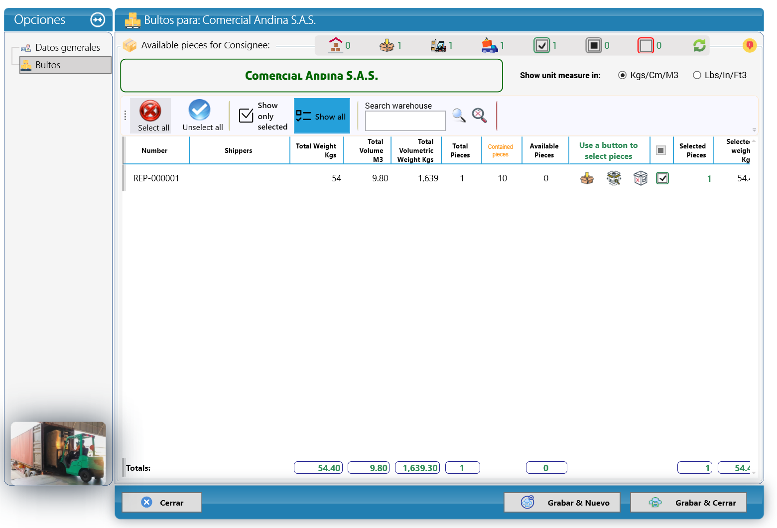Click the warehouse house status icon
777x528 pixels.
336,45
